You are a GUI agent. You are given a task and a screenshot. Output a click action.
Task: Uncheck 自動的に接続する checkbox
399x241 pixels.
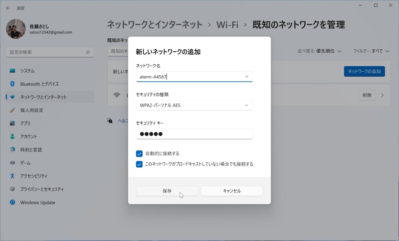point(140,153)
